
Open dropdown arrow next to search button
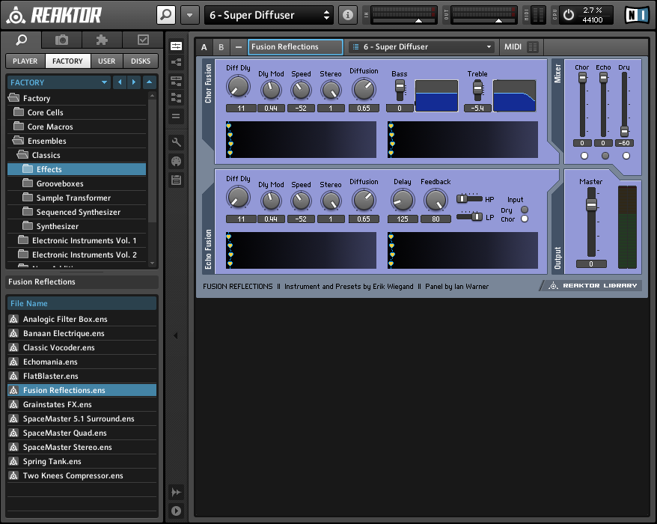[189, 15]
